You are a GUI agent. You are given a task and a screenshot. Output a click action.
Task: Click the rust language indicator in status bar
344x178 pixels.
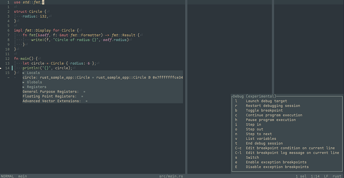click(337, 176)
